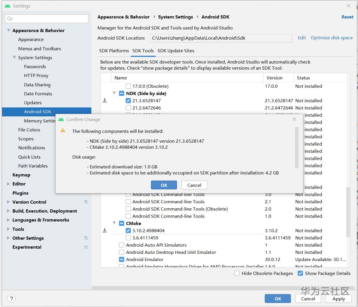The image size is (358, 307).
Task: Collapse the NDK (Side by side) group
Action: point(114,93)
